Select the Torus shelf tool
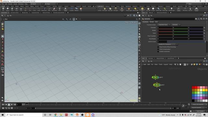Viewport: 208px width, 117px height. (x=17, y=9)
